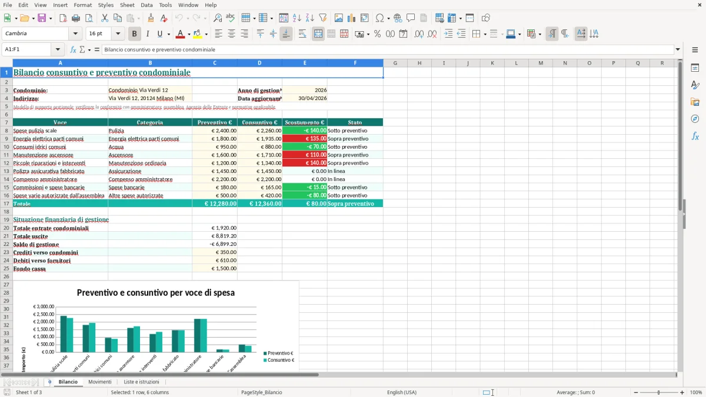
Task: Expand the formula bar input line
Action: [x=678, y=49]
